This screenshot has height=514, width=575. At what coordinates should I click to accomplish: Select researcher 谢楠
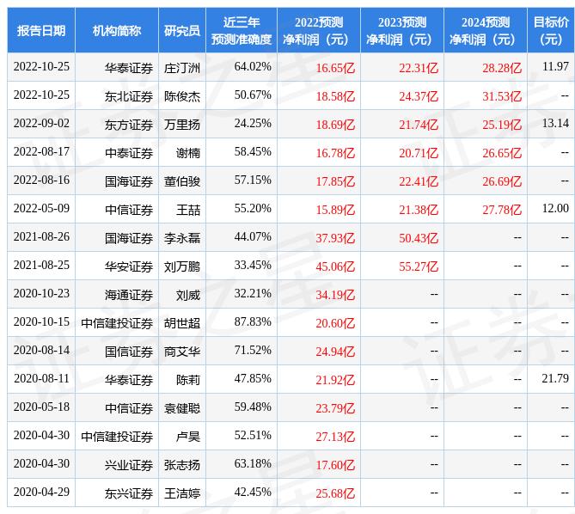point(188,153)
